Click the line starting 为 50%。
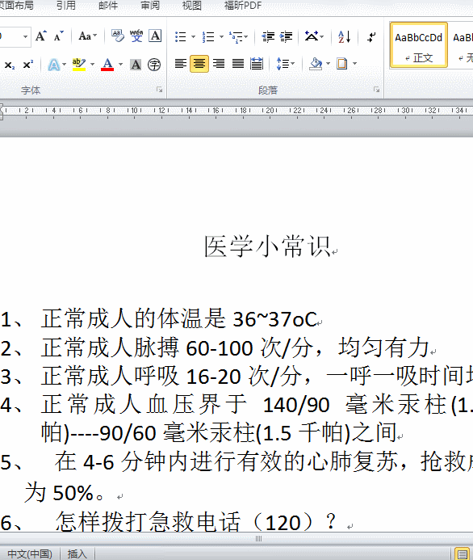The width and height of the screenshot is (473, 560). pyautogui.click(x=65, y=492)
